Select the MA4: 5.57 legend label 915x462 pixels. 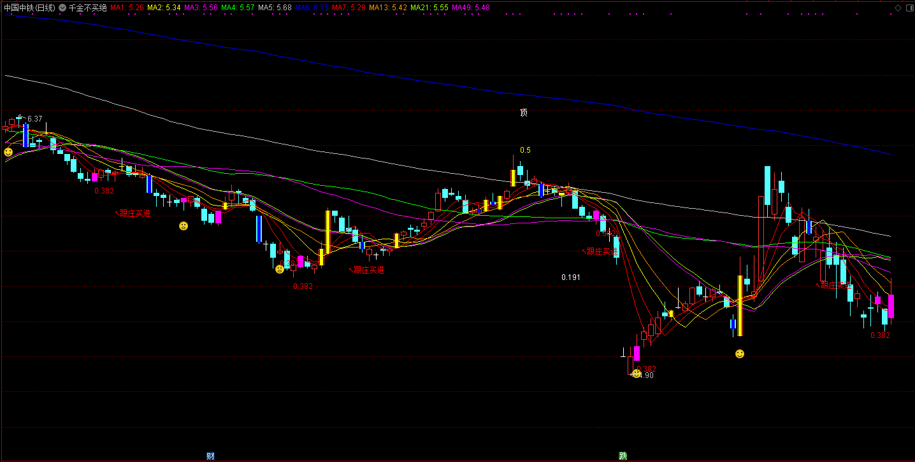pyautogui.click(x=238, y=8)
